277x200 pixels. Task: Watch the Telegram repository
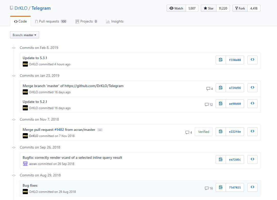coord(176,8)
